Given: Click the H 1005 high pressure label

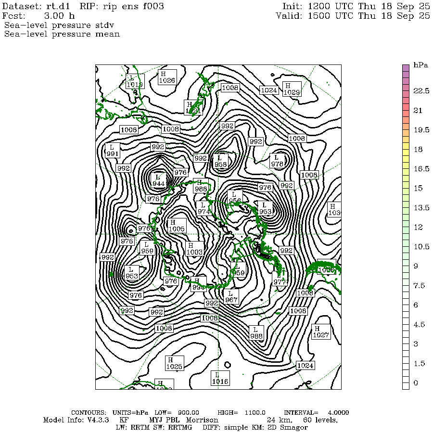Looking at the screenshot, I should [177, 226].
